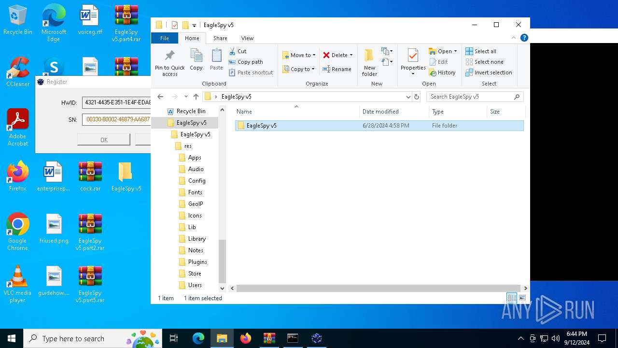Open Recent locations dropdown arrow
Viewport: 618px width, 348px height.
tap(186, 97)
